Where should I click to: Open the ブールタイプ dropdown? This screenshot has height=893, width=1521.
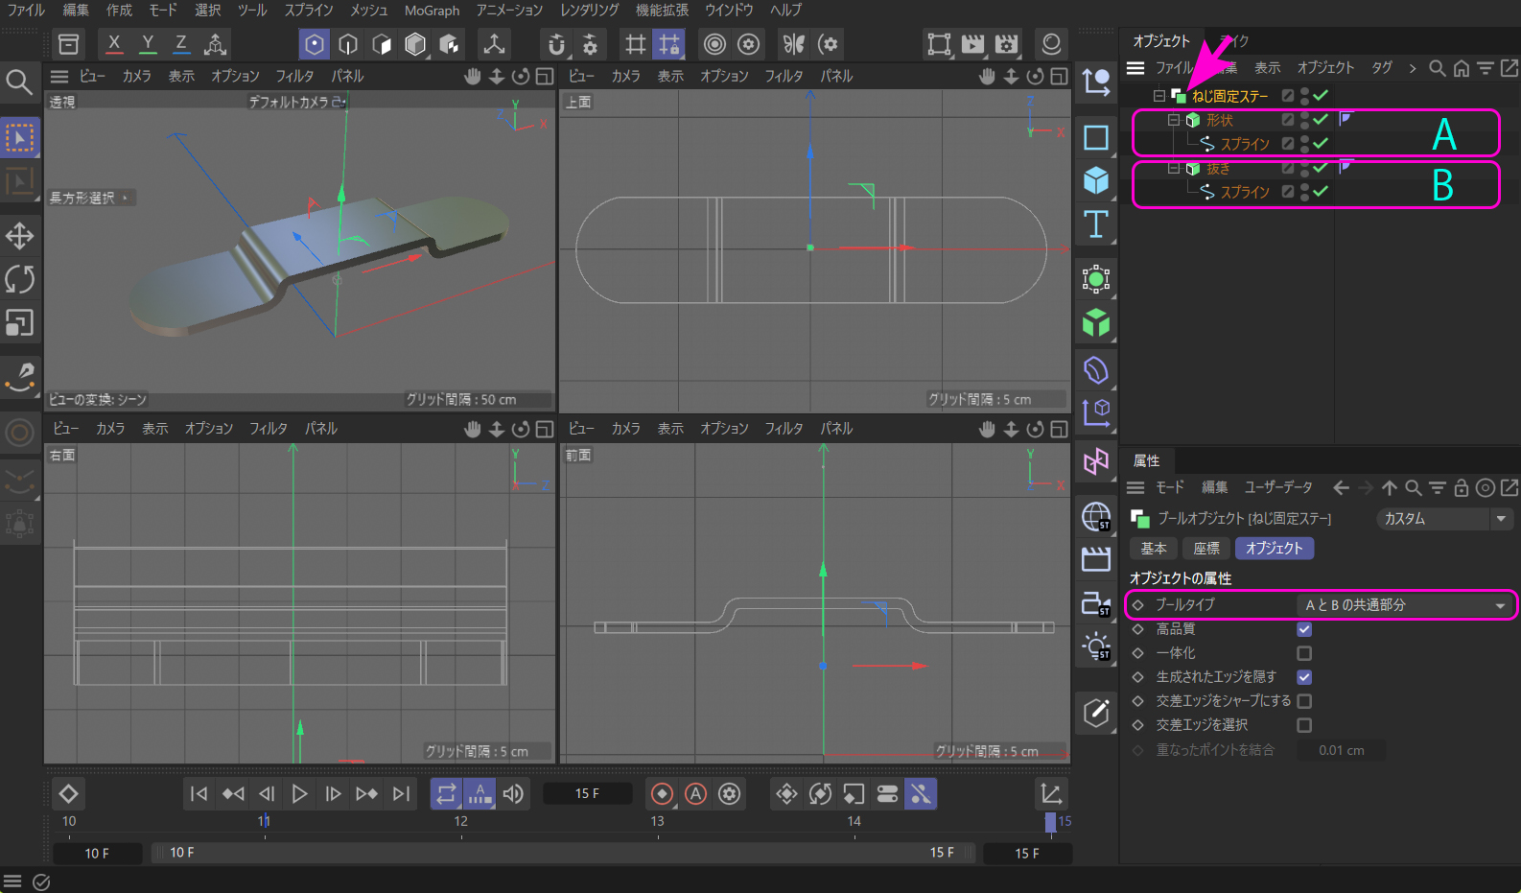1405,605
